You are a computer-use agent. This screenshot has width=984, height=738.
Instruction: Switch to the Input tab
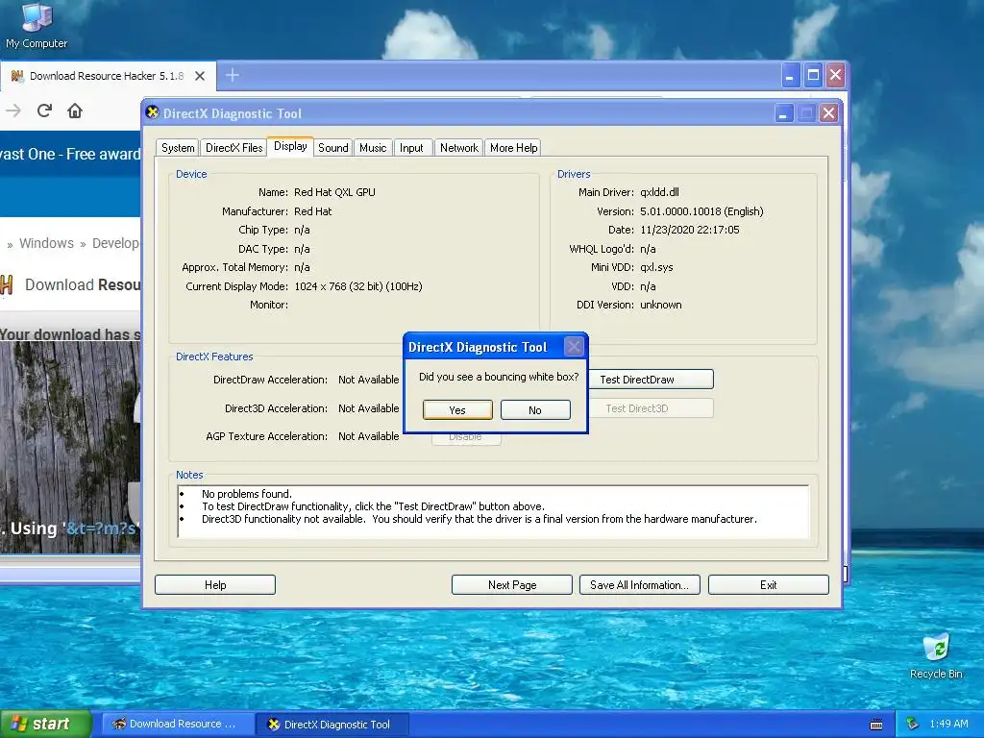pos(411,147)
